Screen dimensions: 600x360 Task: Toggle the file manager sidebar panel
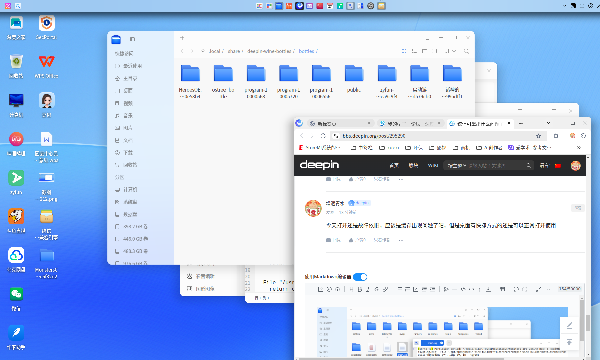tap(132, 39)
